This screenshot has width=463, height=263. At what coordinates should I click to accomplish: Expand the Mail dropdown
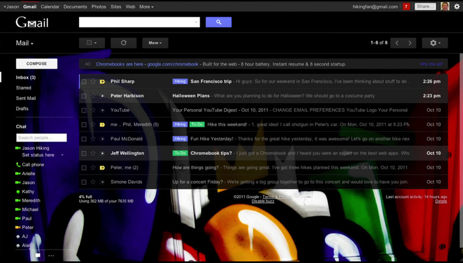(24, 43)
